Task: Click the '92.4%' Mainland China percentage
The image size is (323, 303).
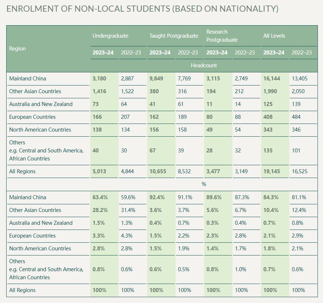Action: pos(157,197)
